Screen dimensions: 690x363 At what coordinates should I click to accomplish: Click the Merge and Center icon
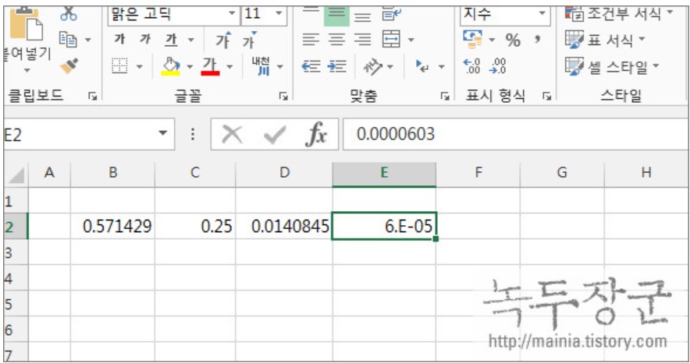click(391, 39)
